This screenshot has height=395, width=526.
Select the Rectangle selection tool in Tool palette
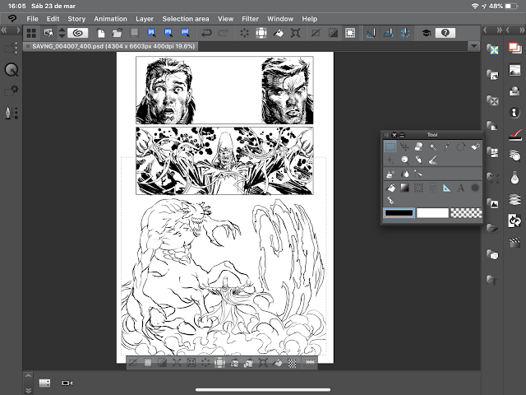click(390, 146)
